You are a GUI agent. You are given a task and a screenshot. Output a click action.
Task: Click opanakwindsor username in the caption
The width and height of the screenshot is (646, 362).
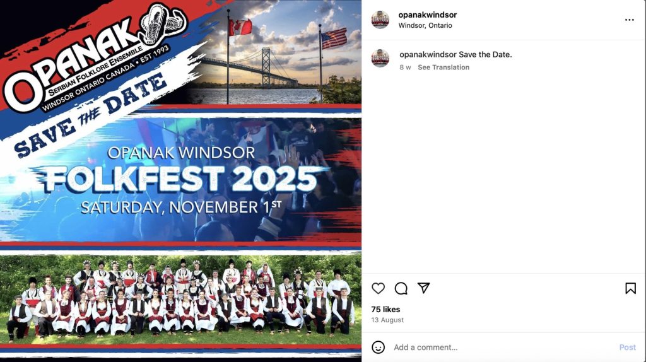coord(428,54)
